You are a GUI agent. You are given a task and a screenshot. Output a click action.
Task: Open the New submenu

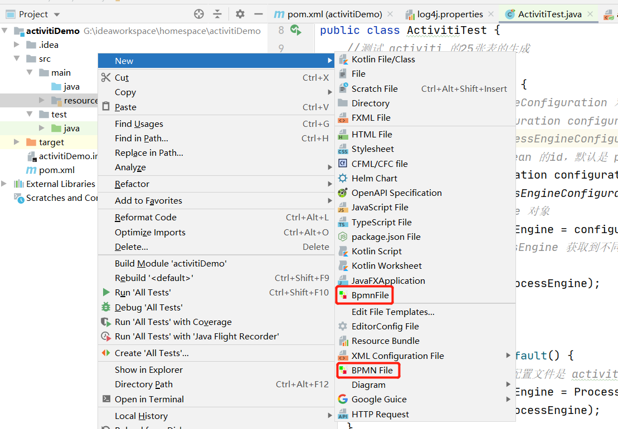216,61
